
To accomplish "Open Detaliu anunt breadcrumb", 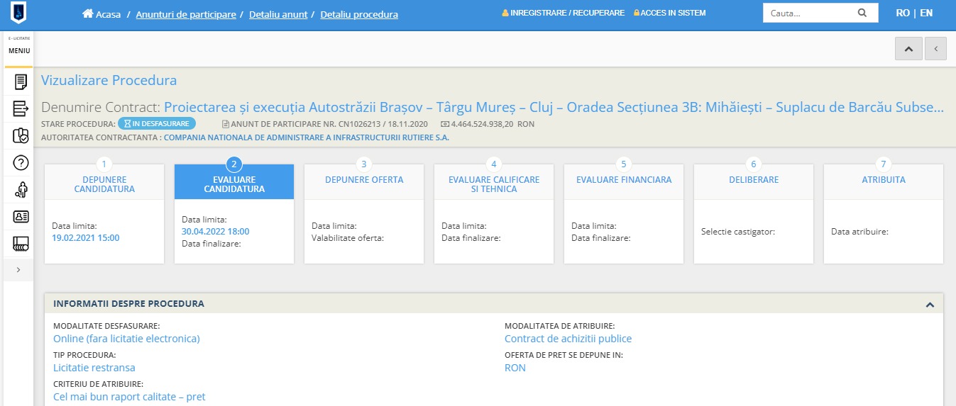I will click(x=278, y=14).
